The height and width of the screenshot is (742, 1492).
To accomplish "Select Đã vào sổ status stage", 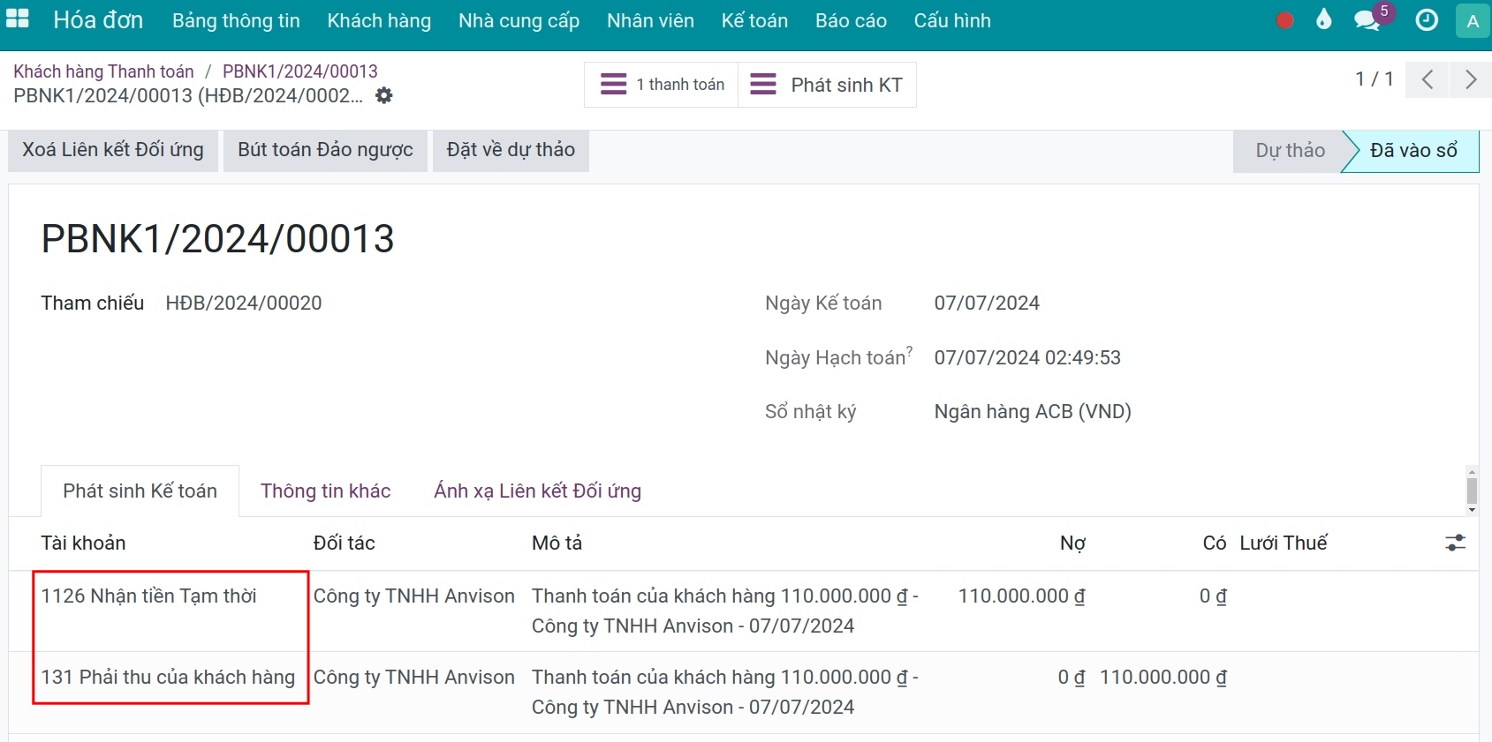I will pyautogui.click(x=1413, y=151).
